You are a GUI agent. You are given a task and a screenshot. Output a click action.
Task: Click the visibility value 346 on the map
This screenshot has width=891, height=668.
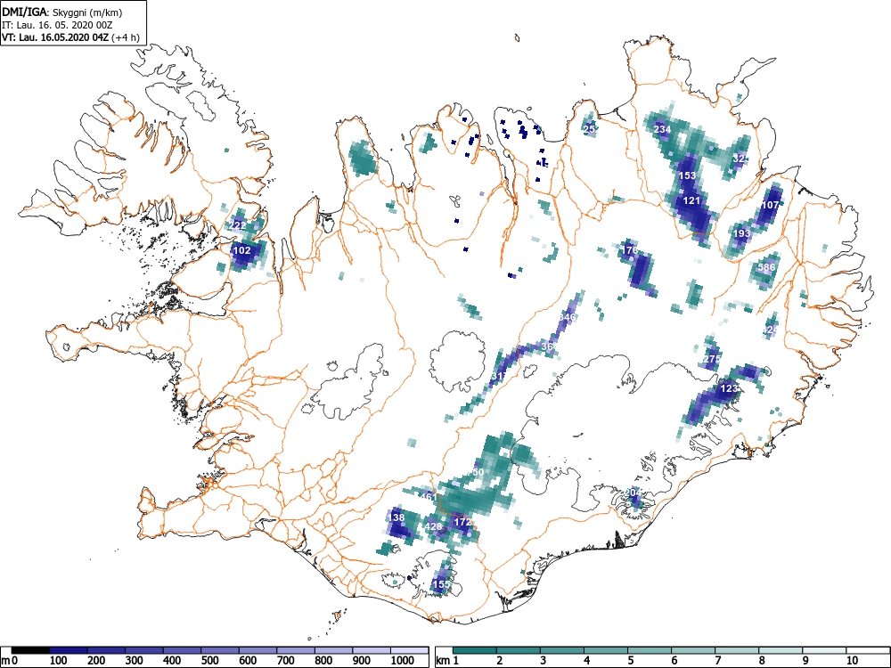[x=568, y=316]
